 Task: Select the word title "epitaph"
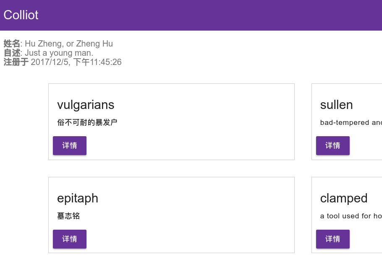tap(78, 198)
